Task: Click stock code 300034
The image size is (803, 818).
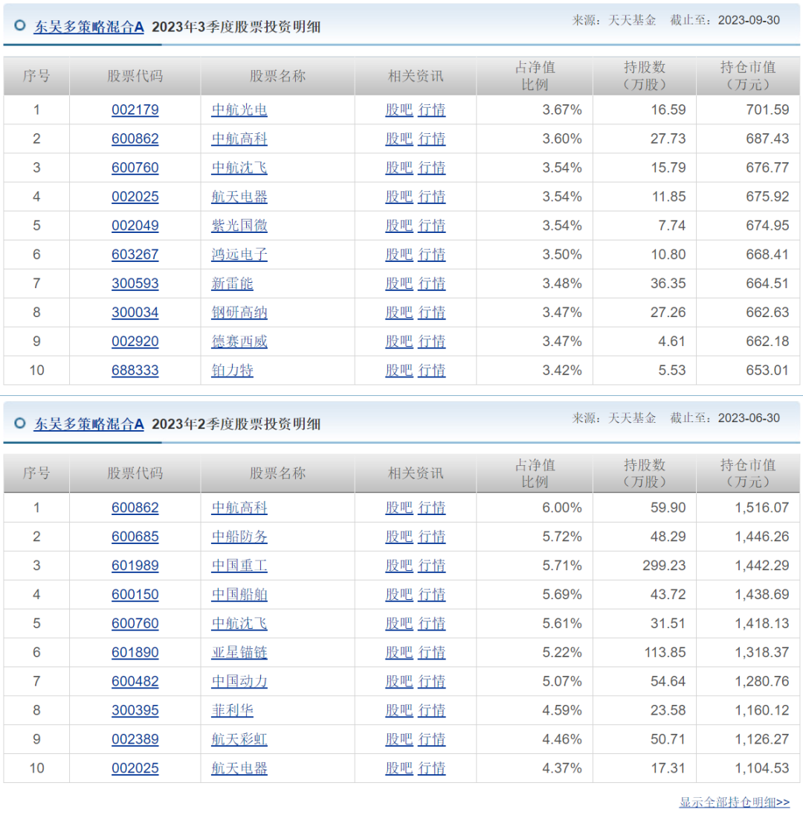Action: pyautogui.click(x=135, y=313)
